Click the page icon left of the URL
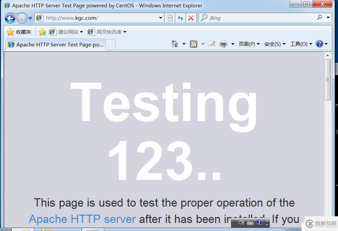Image resolution: width=338 pixels, height=231 pixels. point(39,18)
